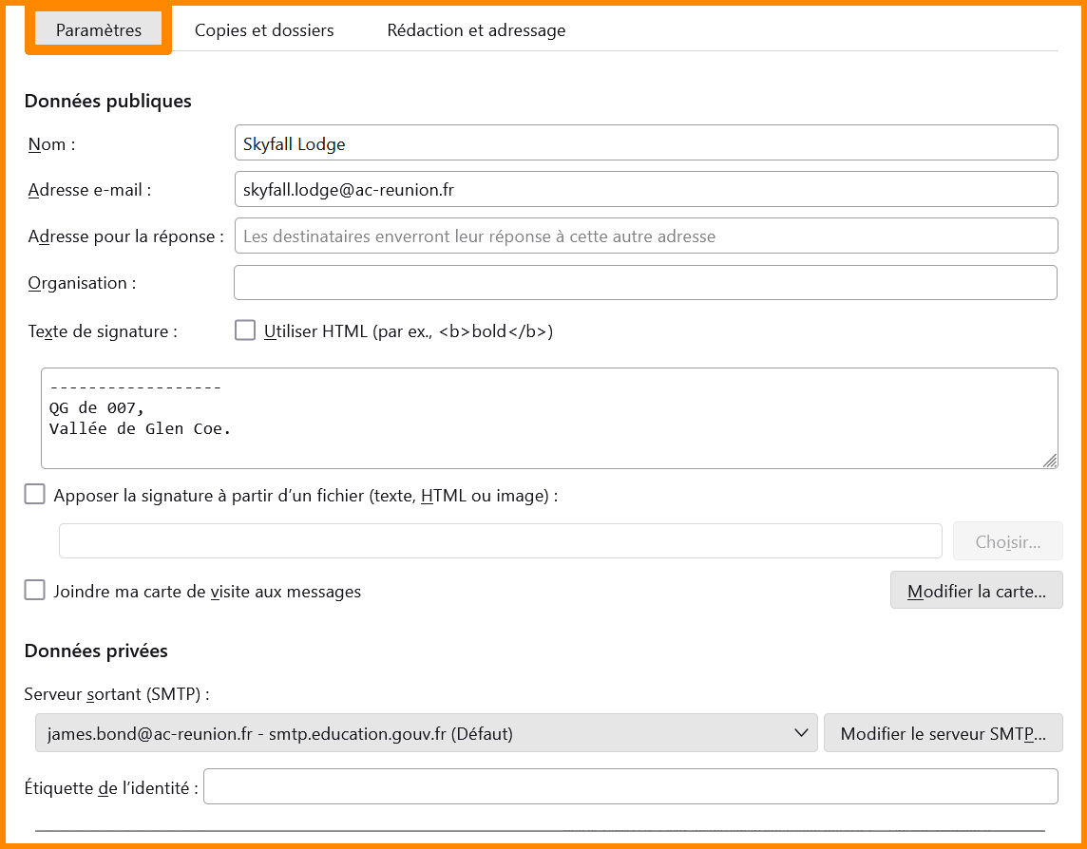1087x849 pixels.
Task: Click the 'Texte de signature' label
Action: click(x=104, y=331)
